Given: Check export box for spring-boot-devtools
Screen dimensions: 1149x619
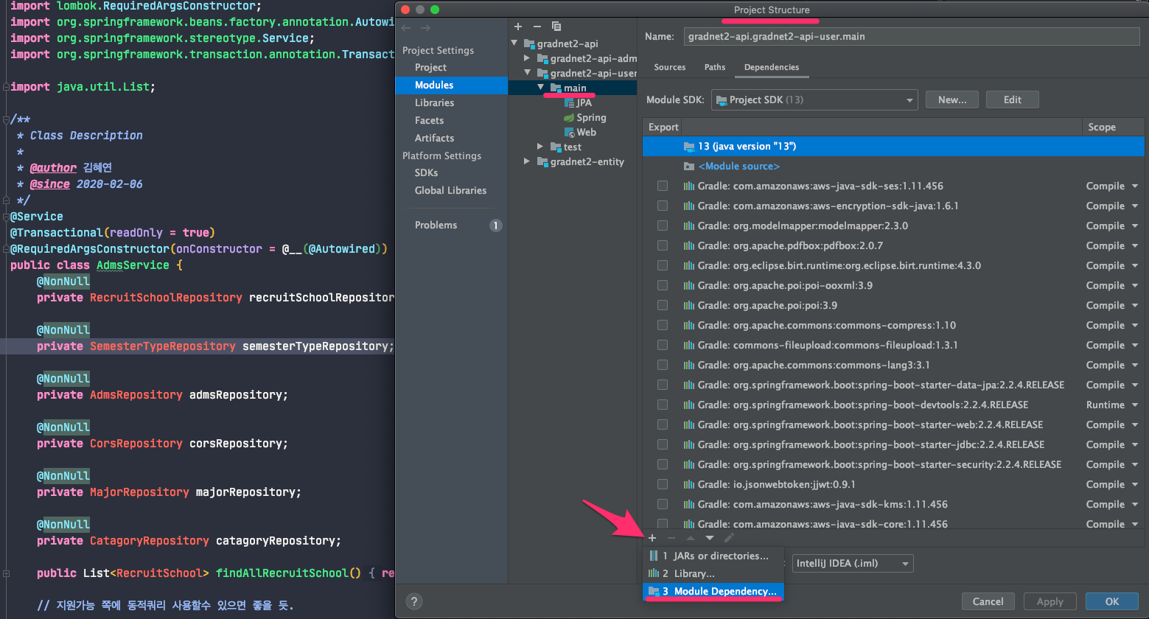Looking at the screenshot, I should point(663,405).
